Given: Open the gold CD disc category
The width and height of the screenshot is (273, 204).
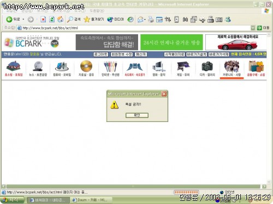Looking at the screenshot, I should pyautogui.click(x=86, y=69).
